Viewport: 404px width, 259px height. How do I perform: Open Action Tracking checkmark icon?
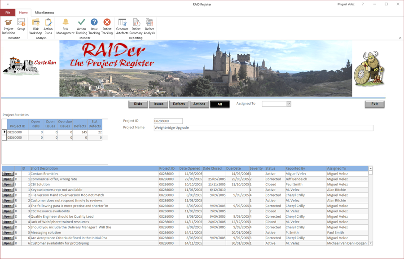pyautogui.click(x=81, y=26)
